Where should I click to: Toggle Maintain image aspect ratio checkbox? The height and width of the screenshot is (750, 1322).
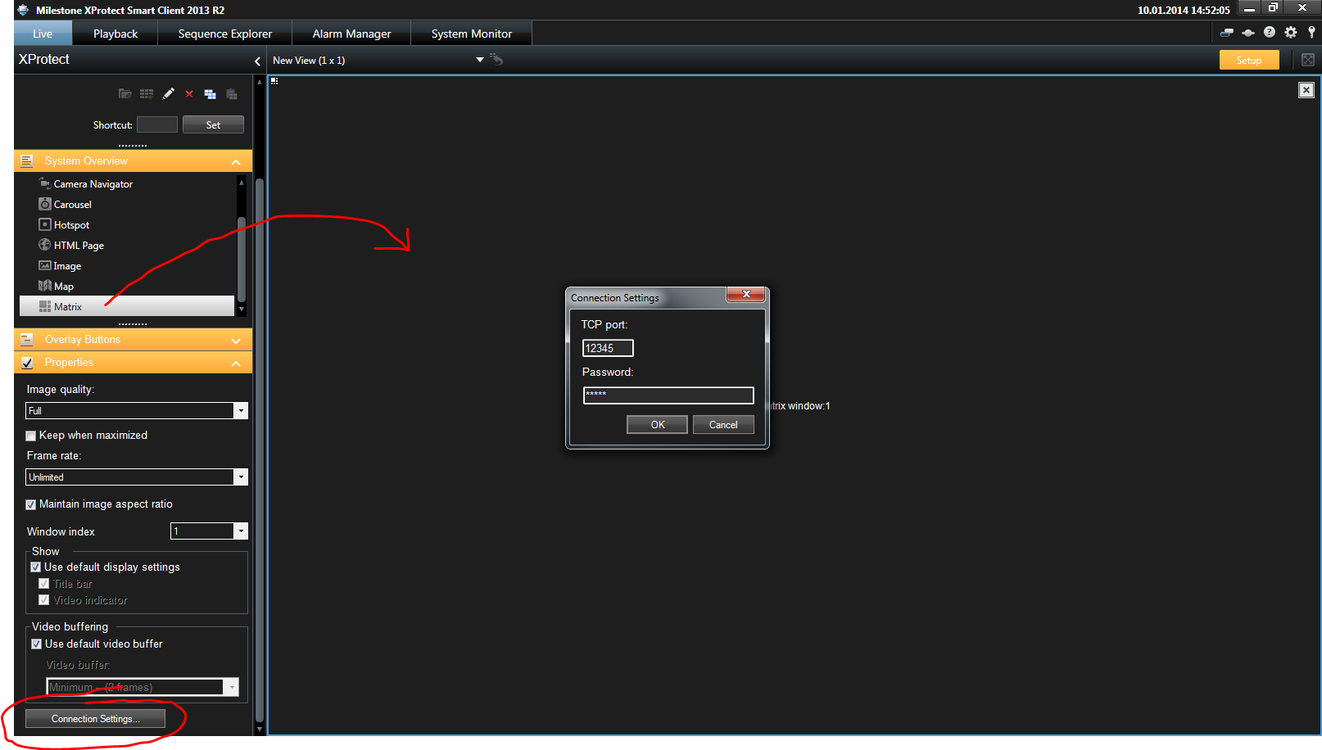point(31,504)
